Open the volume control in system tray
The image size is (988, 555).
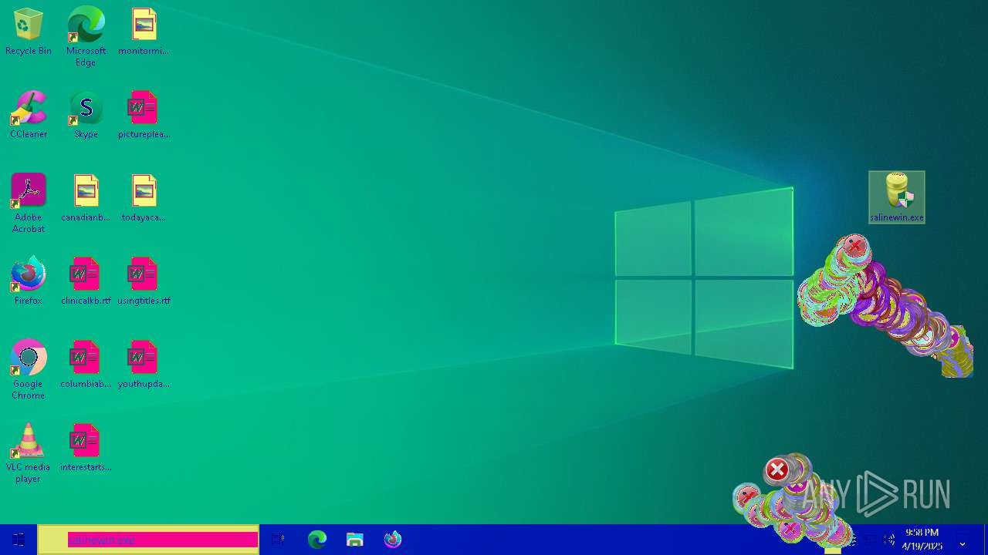[889, 540]
